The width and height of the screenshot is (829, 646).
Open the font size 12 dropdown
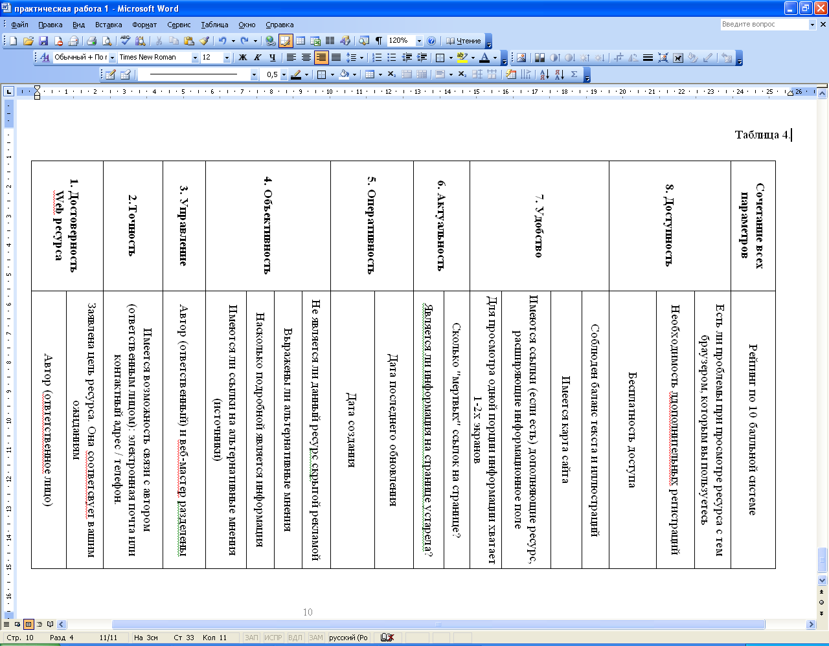[x=227, y=57]
